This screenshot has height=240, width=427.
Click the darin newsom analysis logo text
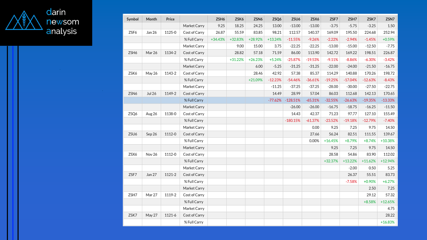coord(62,22)
